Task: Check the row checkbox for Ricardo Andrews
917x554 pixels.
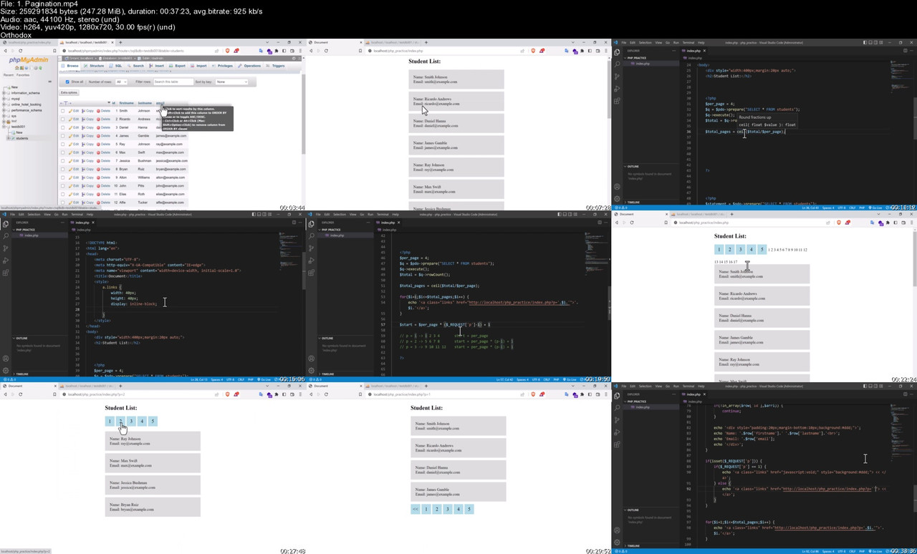Action: (62, 119)
